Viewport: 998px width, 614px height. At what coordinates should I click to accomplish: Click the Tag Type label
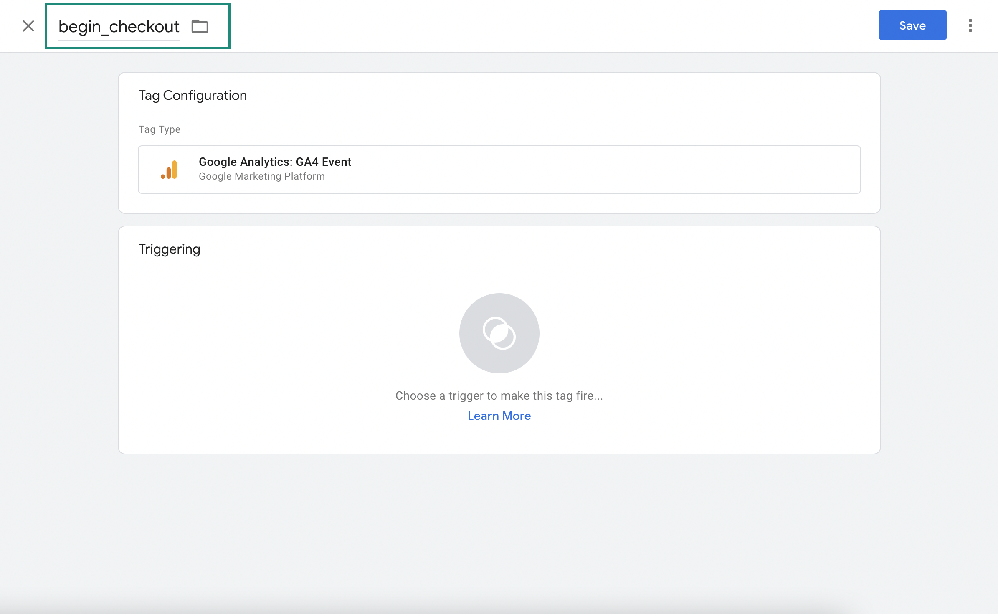point(160,129)
